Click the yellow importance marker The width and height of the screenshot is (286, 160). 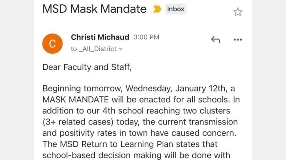pos(157,10)
